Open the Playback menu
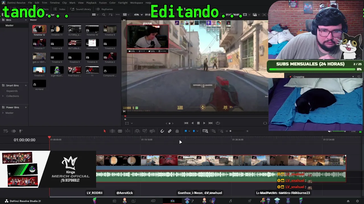 tap(91, 3)
